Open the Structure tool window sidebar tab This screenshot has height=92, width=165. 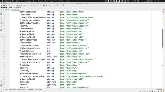pos(1,20)
